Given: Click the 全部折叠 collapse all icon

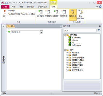Looking at the screenshot, I should (x=64, y=13).
